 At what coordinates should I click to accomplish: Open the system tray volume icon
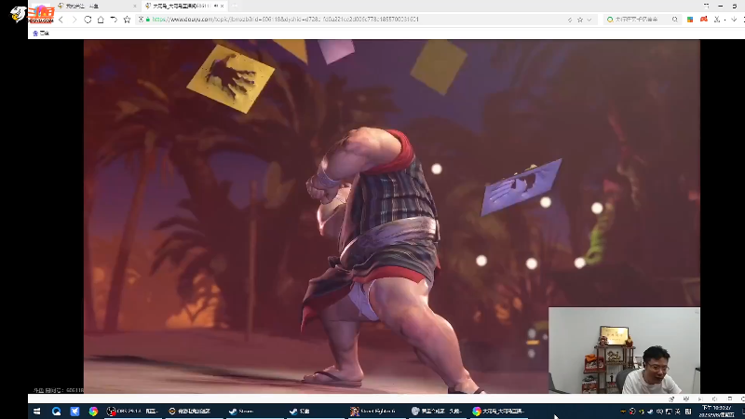point(659,412)
